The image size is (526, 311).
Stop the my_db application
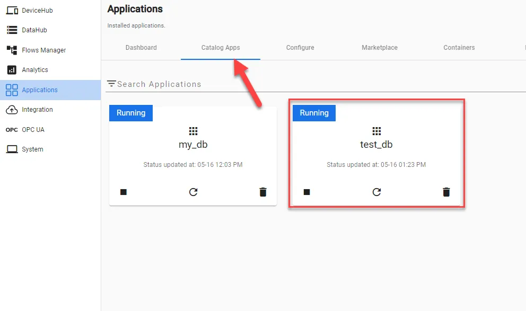coord(124,192)
